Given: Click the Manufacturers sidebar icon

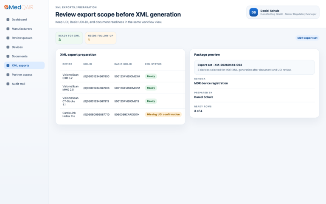Looking at the screenshot, I should 8,29.
